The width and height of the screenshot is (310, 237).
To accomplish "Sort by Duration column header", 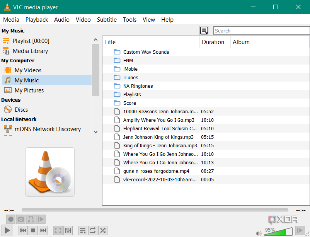I will pos(215,42).
